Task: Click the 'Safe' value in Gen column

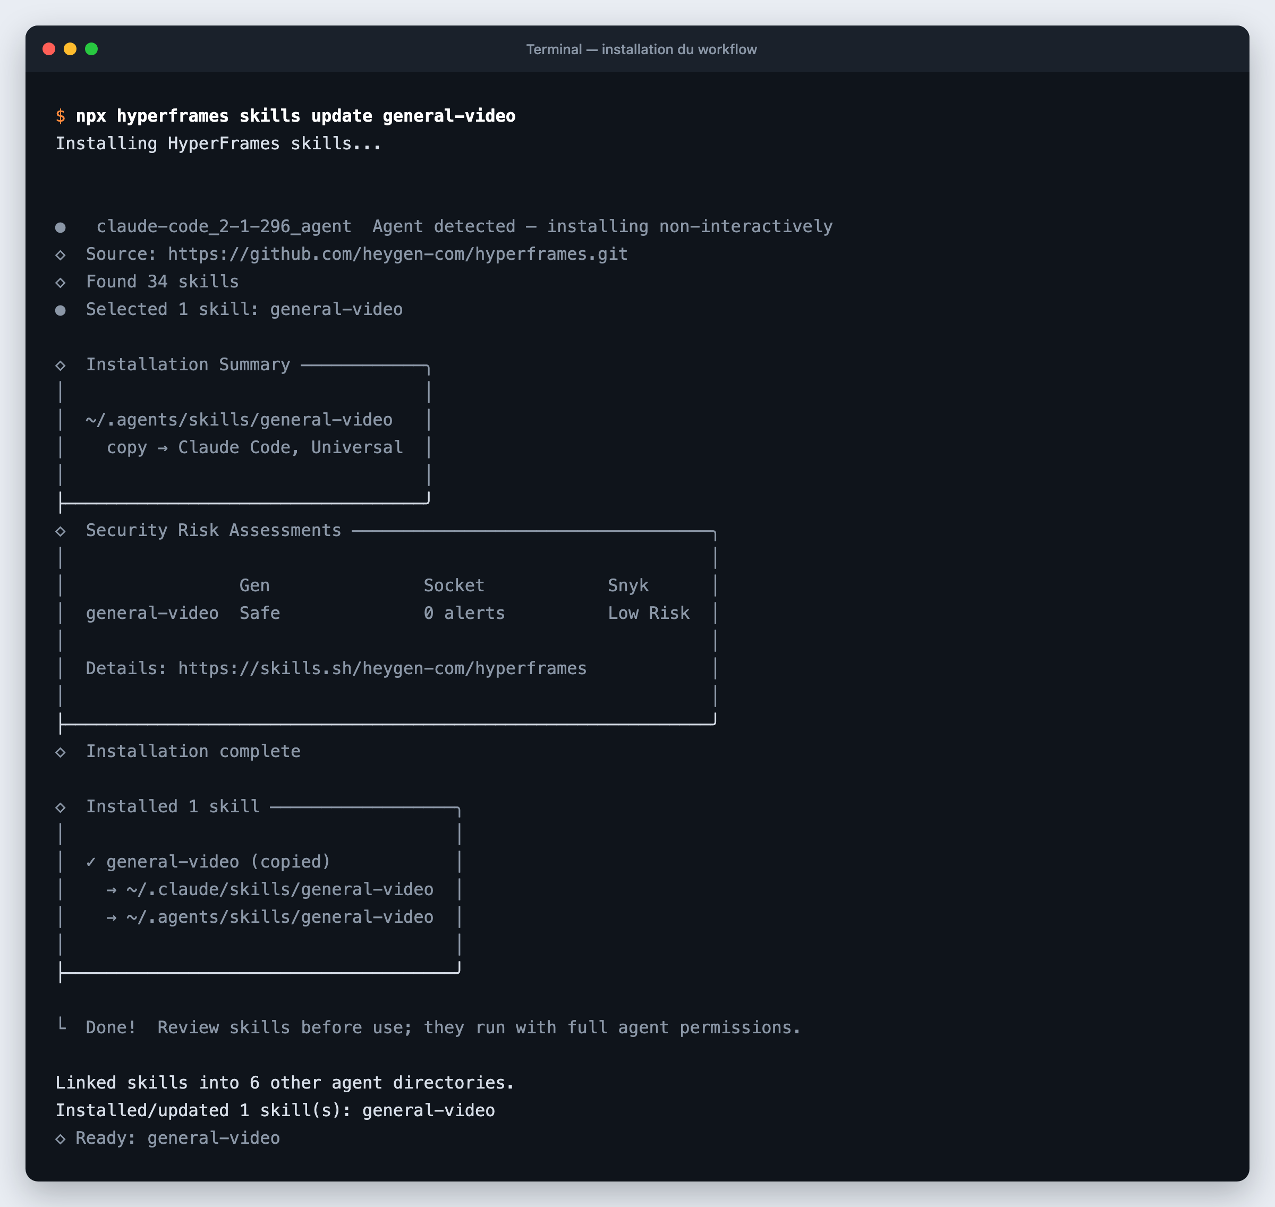Action: pyautogui.click(x=260, y=613)
